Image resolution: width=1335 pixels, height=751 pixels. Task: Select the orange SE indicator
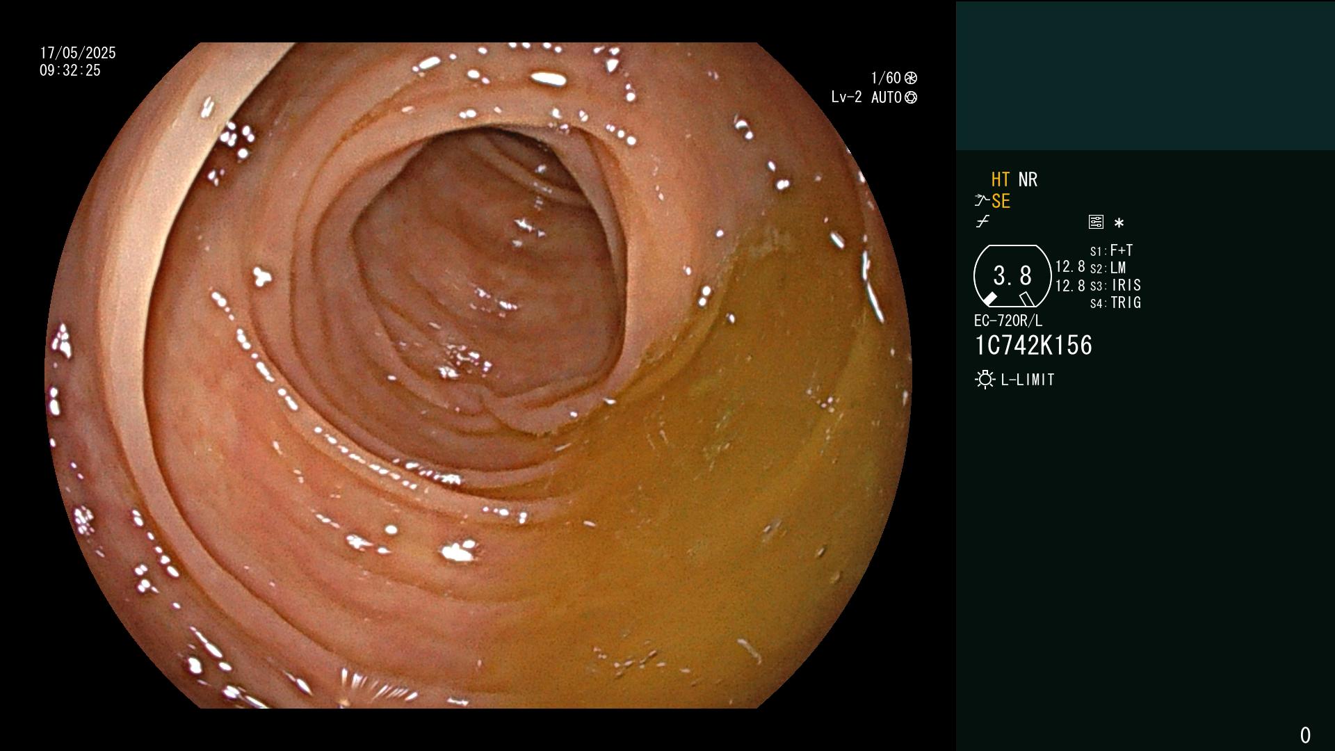click(x=1001, y=202)
